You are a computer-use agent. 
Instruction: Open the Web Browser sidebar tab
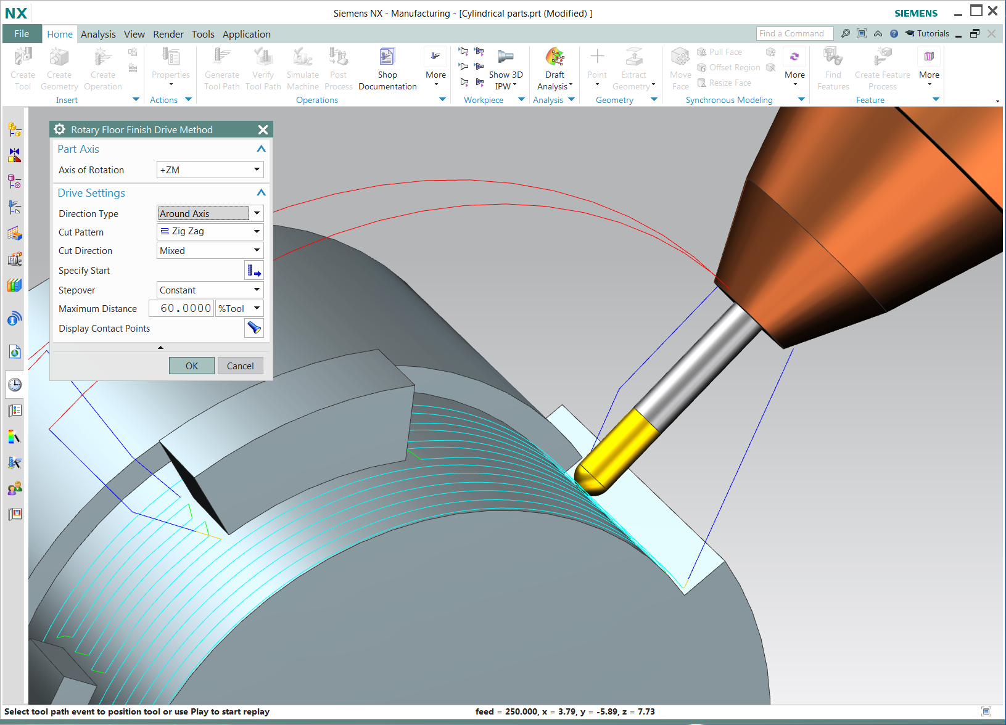coord(15,351)
